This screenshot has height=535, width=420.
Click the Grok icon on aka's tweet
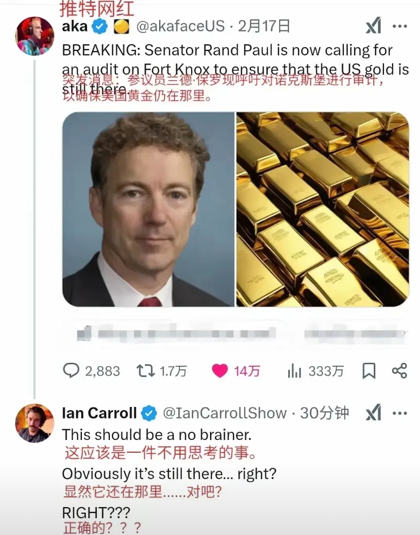pyautogui.click(x=373, y=26)
